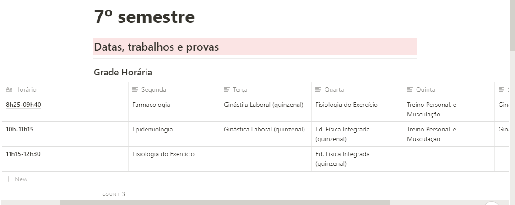Select the Epidemiologia cell under Segunda
Image resolution: width=515 pixels, height=205 pixels.
152,129
